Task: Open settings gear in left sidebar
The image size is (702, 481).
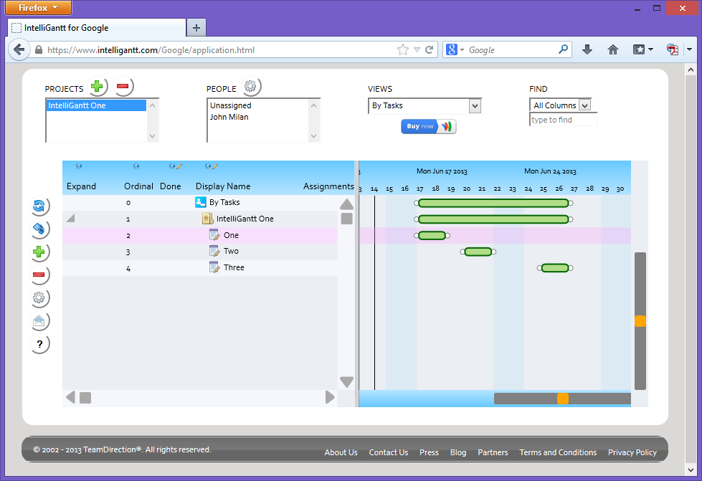Action: tap(39, 297)
